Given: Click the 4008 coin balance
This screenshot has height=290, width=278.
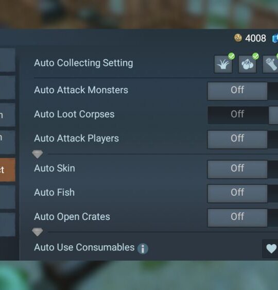Looking at the screenshot, I should 255,38.
